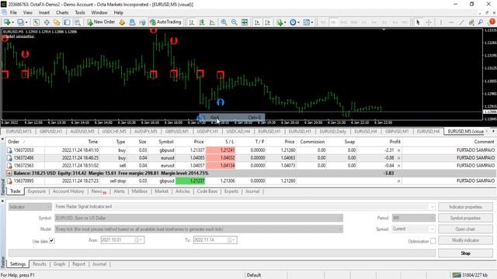Select the trendline drawing tool

[x=461, y=22]
